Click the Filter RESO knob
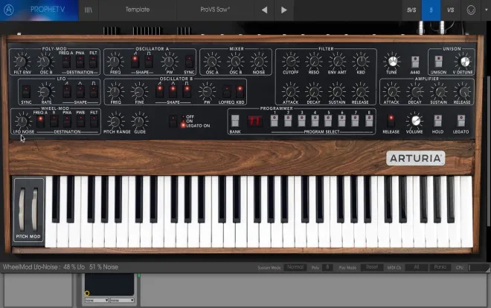491x308 pixels. [314, 61]
